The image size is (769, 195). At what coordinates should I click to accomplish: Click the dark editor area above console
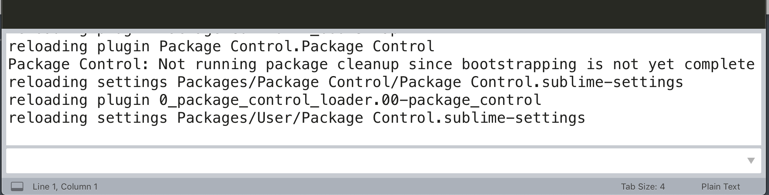coord(384,14)
